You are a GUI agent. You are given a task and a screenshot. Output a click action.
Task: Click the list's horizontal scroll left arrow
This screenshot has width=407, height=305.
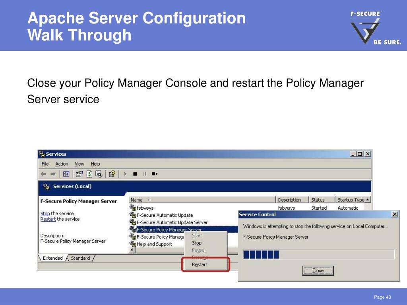click(132, 250)
